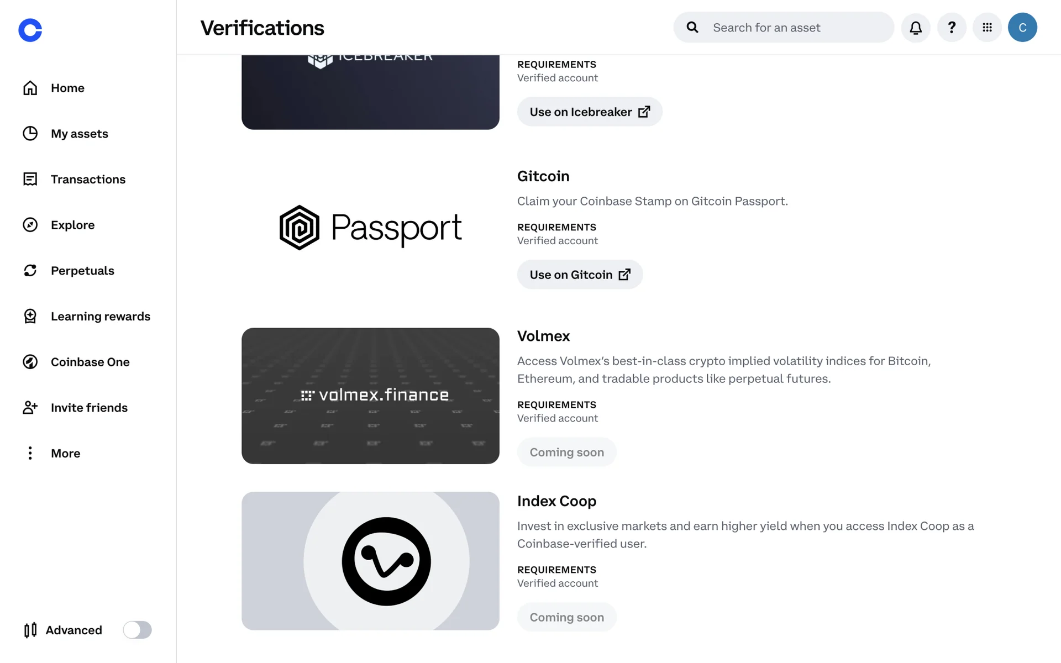Click the Coinbase logo icon

click(30, 30)
